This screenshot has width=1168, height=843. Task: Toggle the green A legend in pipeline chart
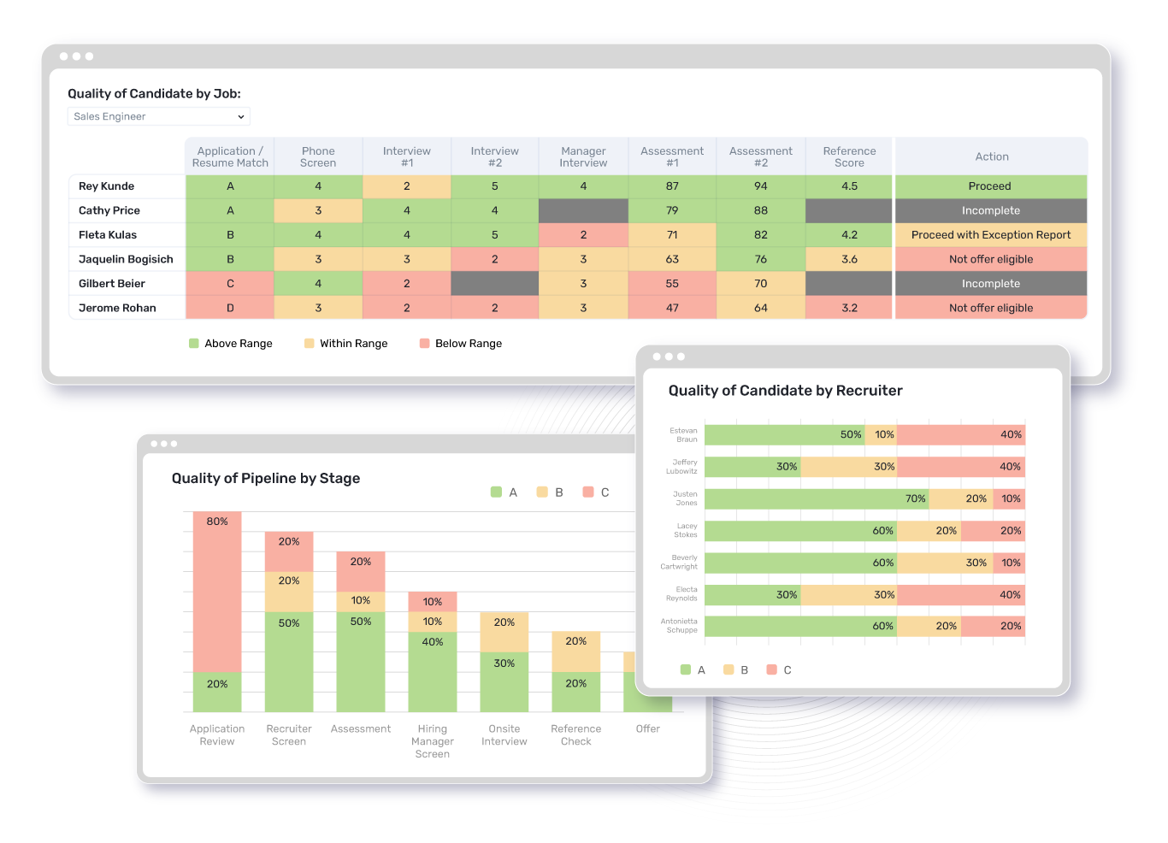(x=495, y=492)
